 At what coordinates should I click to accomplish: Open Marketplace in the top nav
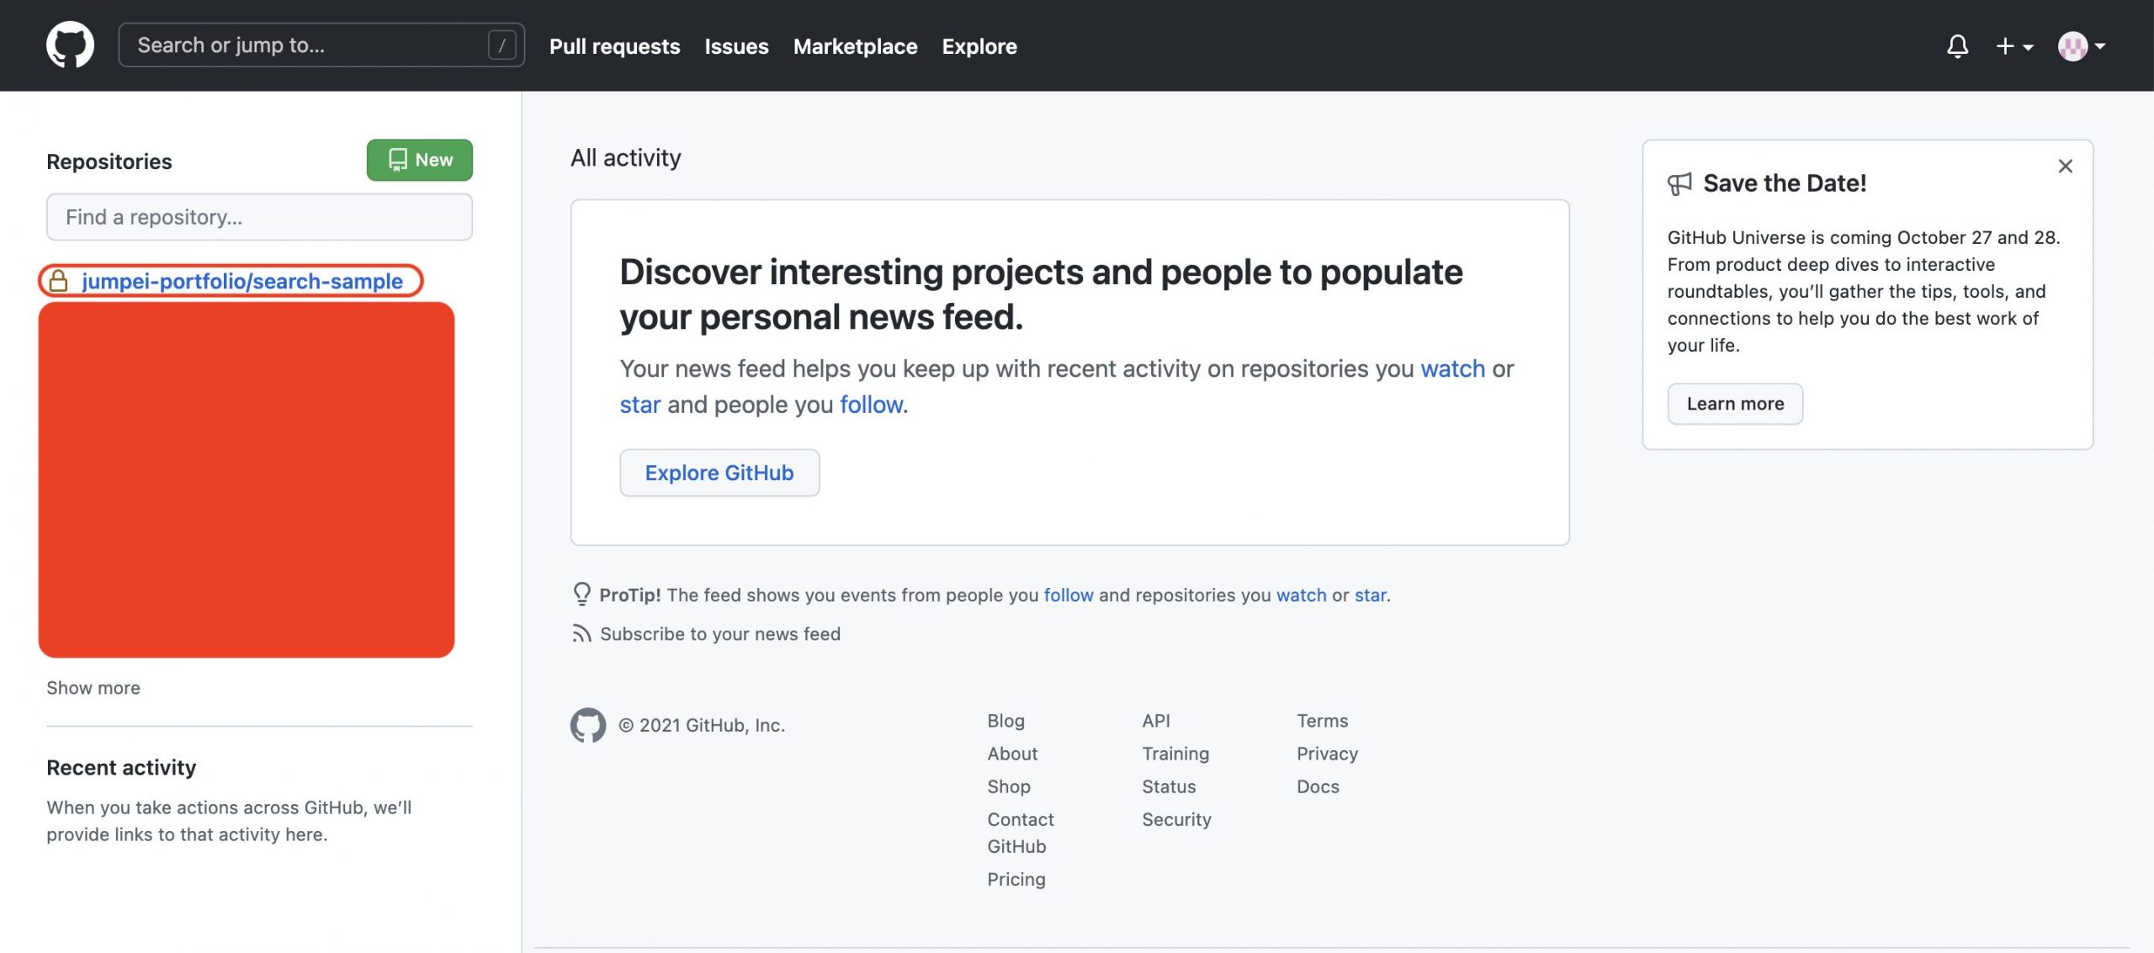[x=855, y=46]
